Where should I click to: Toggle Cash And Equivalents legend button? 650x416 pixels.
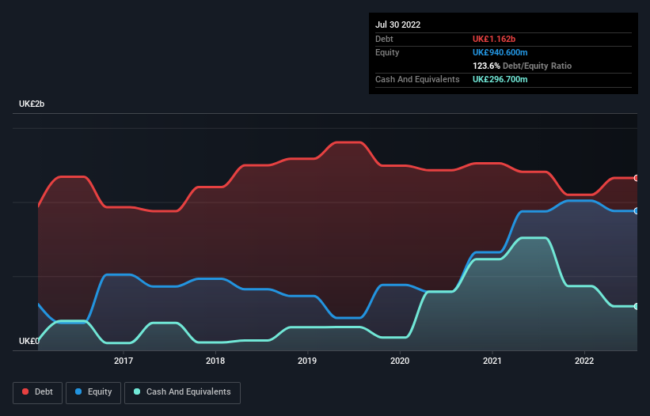point(182,392)
